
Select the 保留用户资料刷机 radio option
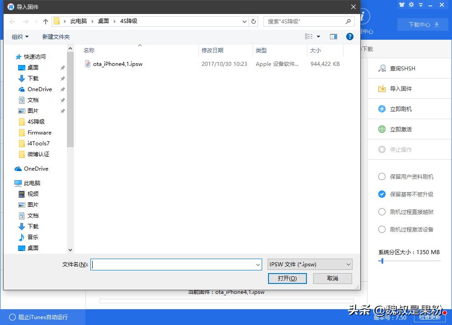(x=382, y=176)
